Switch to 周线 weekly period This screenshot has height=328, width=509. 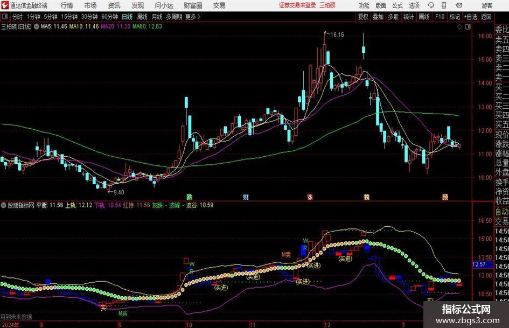(142, 17)
